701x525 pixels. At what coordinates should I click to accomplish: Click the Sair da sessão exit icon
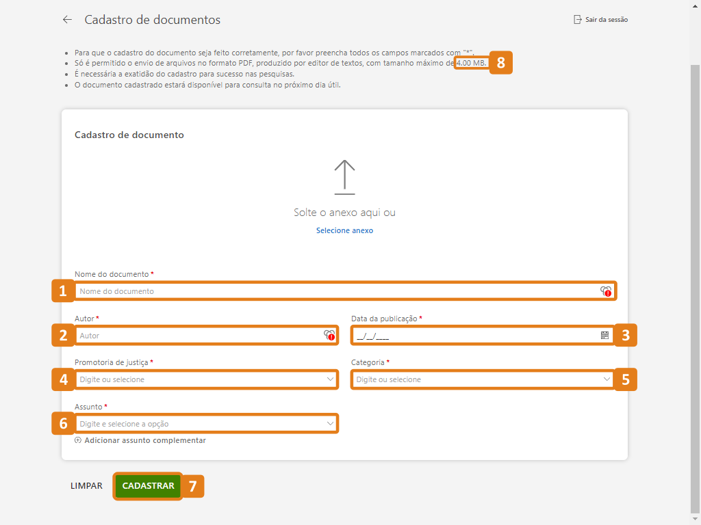point(577,20)
